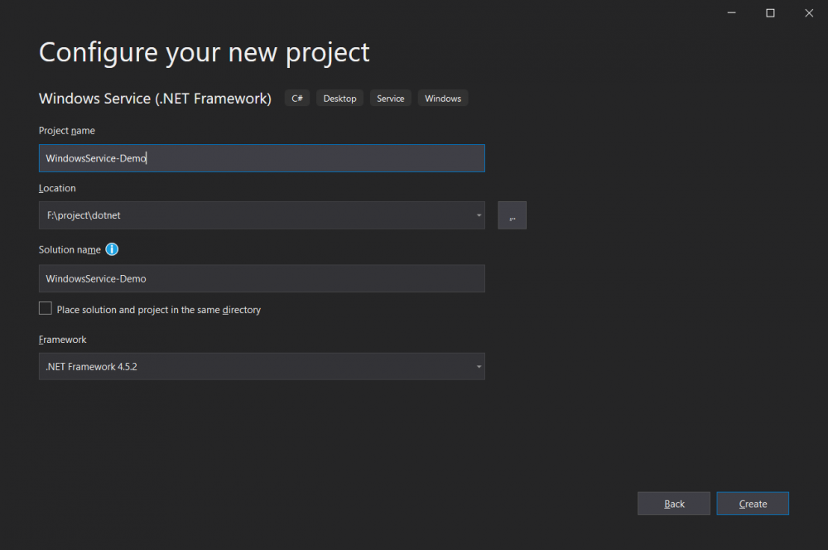This screenshot has width=828, height=550.
Task: Click the Configure your new project heading
Action: pos(204,52)
